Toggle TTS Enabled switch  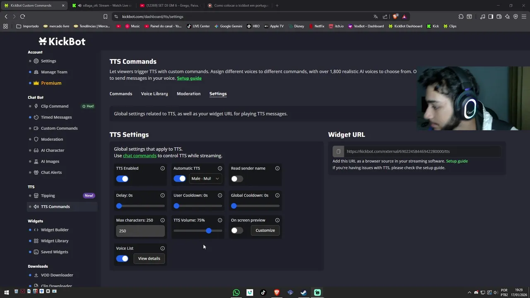122,179
